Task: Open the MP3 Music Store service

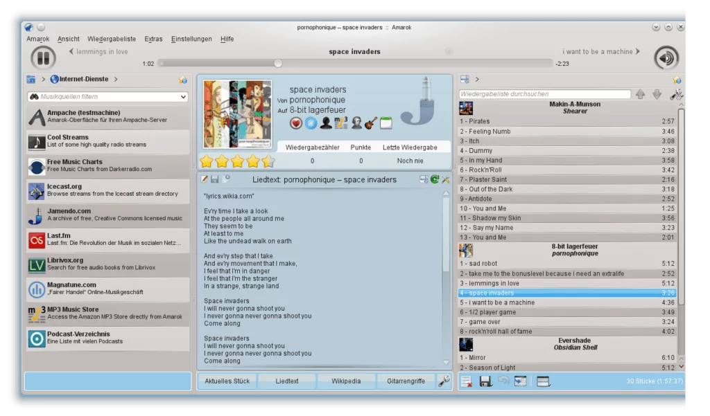Action: 107,314
